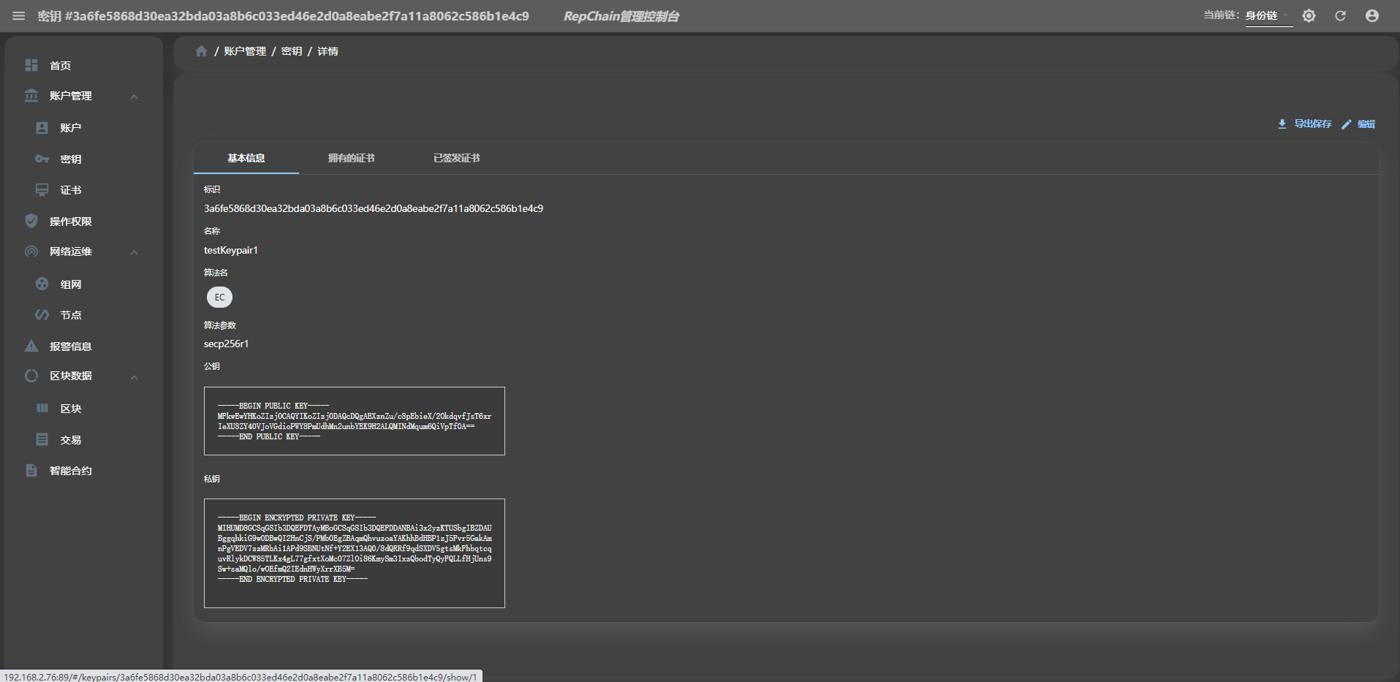Click the 组网 group icon
Image resolution: width=1400 pixels, height=682 pixels.
(42, 284)
